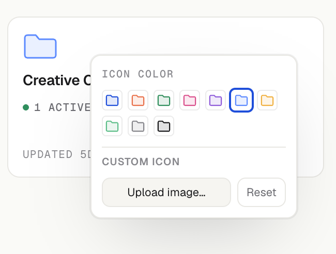Click the Upload image… button
336x254 pixels.
(x=166, y=192)
